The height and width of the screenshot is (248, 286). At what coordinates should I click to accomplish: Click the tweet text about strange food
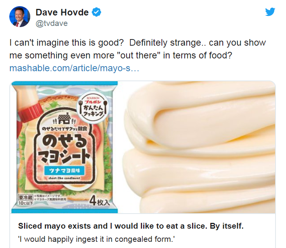tap(138, 49)
